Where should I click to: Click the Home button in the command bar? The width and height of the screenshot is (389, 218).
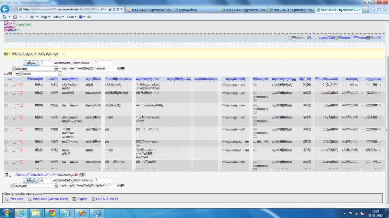tap(5, 17)
